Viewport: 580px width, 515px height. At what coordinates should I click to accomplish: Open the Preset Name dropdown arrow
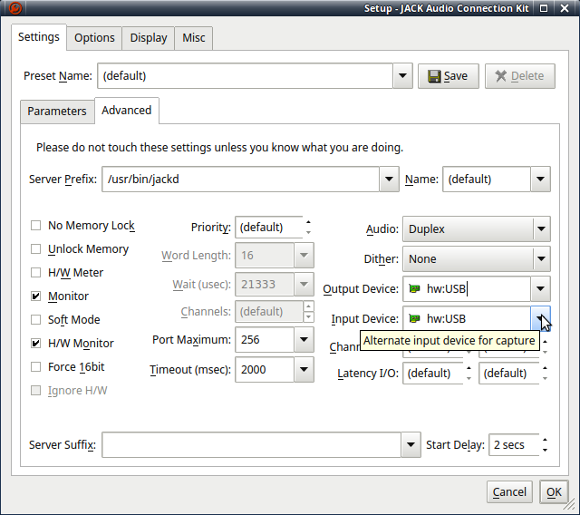pyautogui.click(x=402, y=76)
